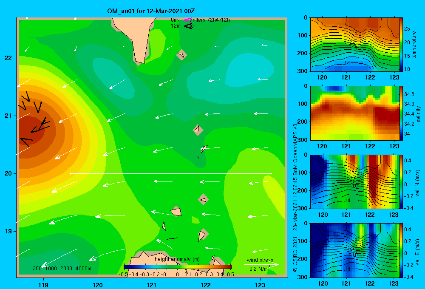Screen dimensions: 425x289
Task: Open the salinity section plot
Action: [x=354, y=113]
